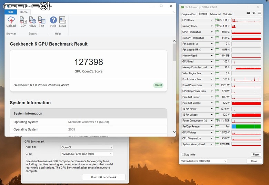
Task: Click GPU-Z refresh icon
Action: 254,13
